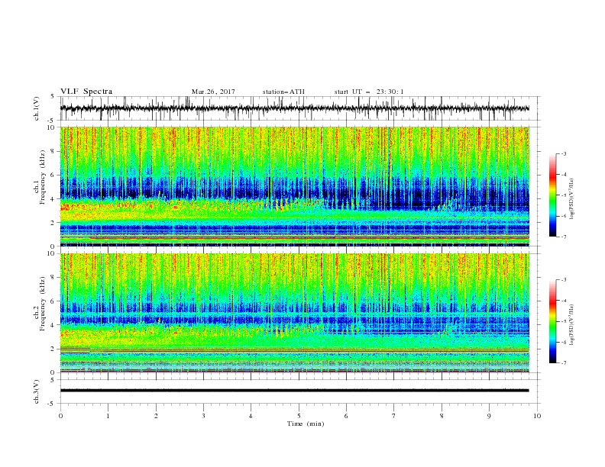Click the "8" kHz tick on the ch.1 frequency axis
Screen dimensions: 605x467
click(53, 151)
